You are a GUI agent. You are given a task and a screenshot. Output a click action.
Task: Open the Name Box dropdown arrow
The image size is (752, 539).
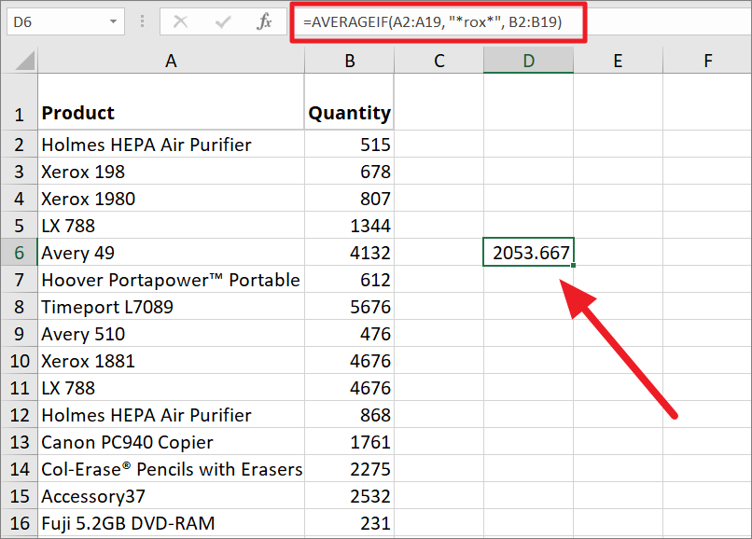point(115,21)
